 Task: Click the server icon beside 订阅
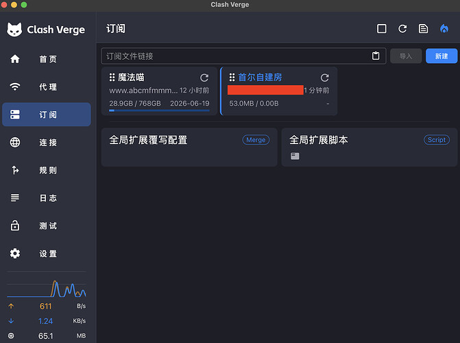15,115
